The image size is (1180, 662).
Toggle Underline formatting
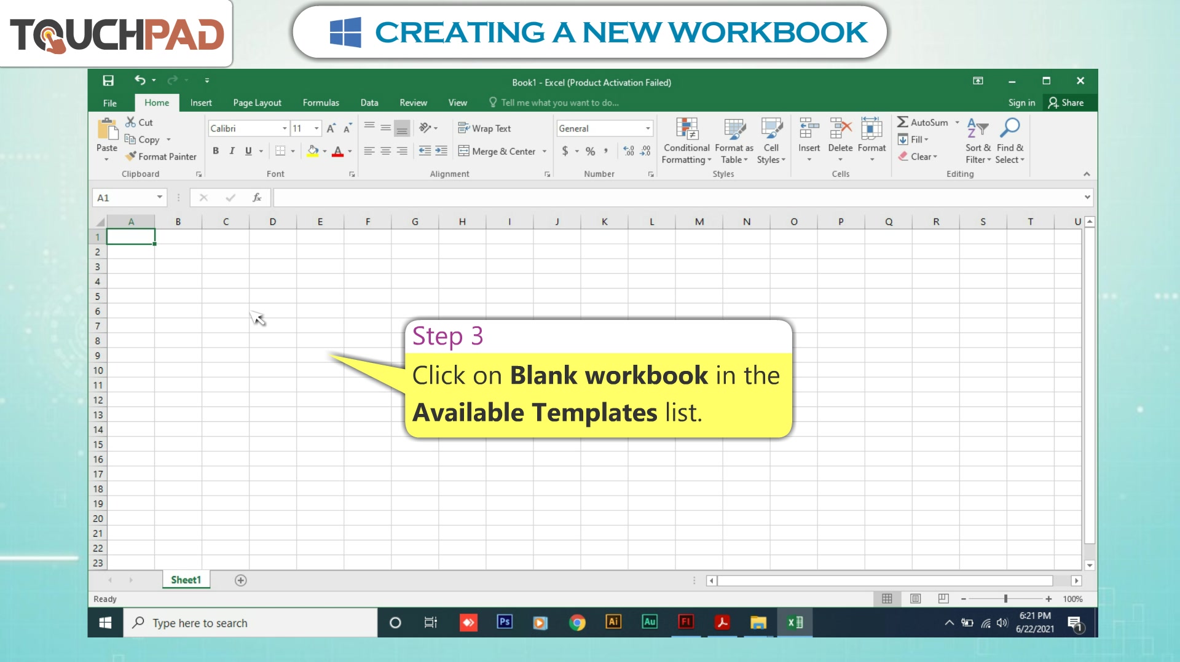pos(248,151)
